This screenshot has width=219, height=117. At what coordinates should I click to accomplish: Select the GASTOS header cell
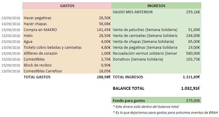67,6
